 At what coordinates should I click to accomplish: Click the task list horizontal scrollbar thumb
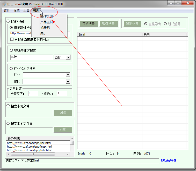(x=33, y=154)
